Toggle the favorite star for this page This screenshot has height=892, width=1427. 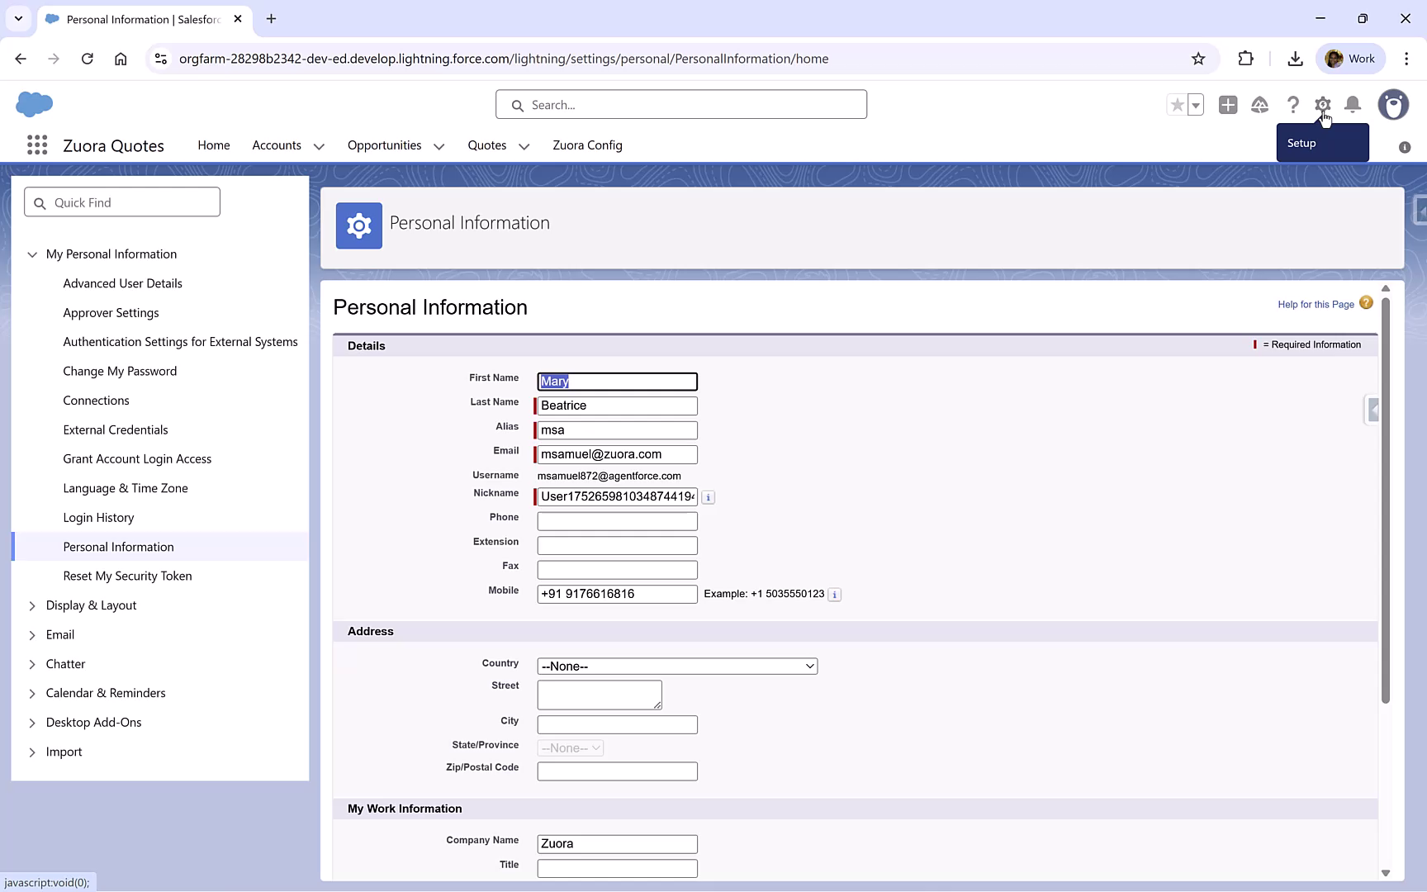point(1178,105)
